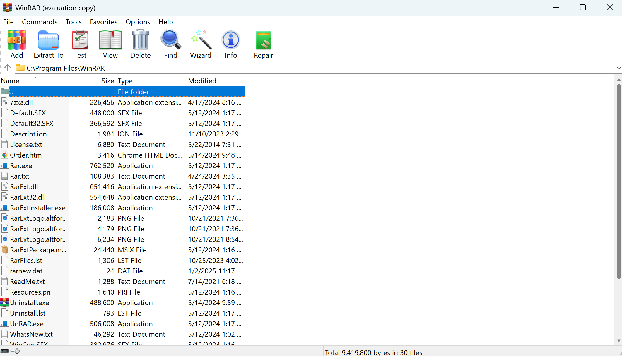Select the rarnew.dat file

coord(26,271)
